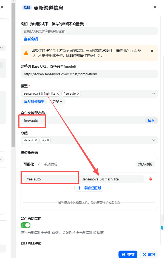Remove the vip group tag
This screenshot has height=258, width=164.
coord(48,140)
